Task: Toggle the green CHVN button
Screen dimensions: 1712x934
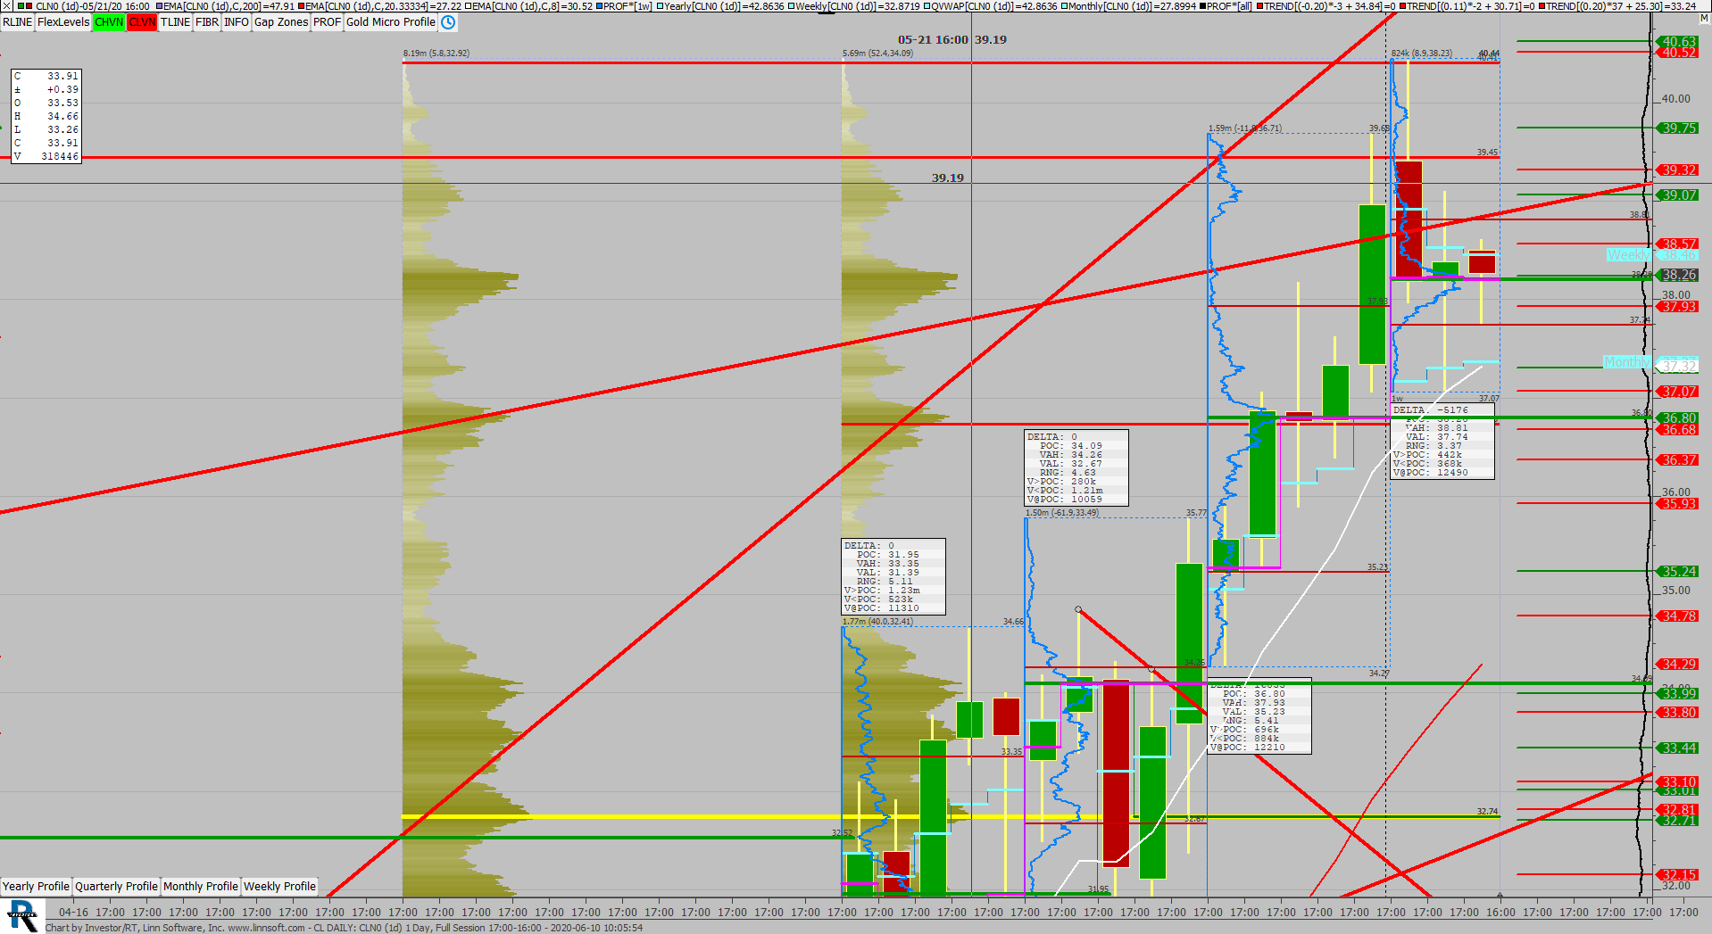Action: point(109,22)
